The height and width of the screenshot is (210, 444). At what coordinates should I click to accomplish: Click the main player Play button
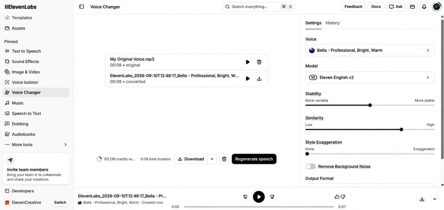pyautogui.click(x=259, y=197)
